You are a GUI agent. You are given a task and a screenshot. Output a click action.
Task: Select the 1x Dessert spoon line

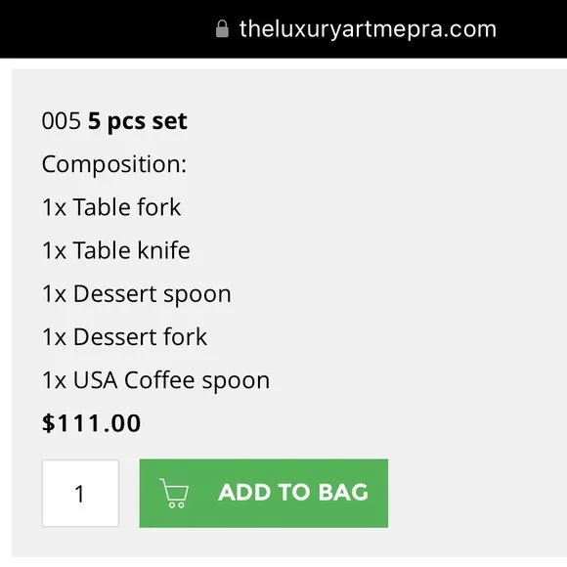coord(136,294)
